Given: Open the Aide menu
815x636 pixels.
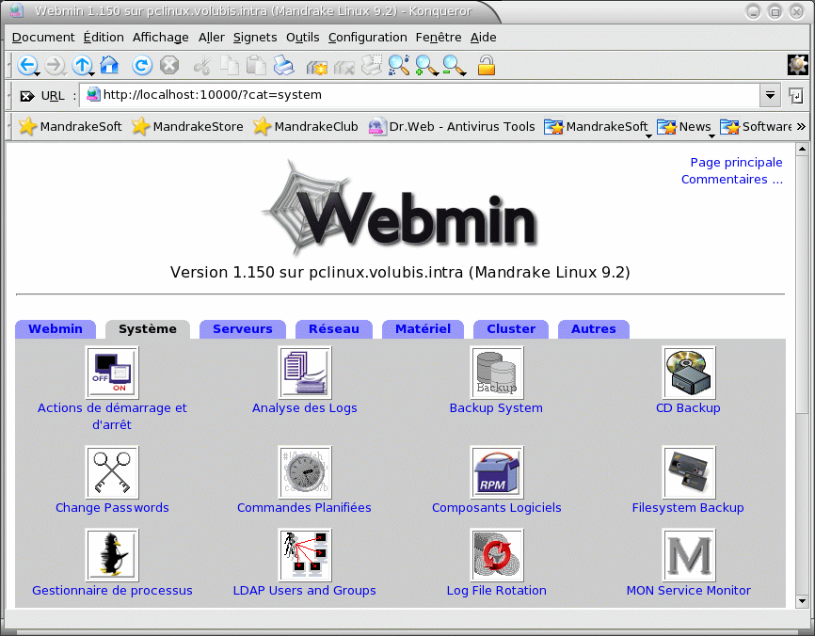Looking at the screenshot, I should tap(484, 38).
